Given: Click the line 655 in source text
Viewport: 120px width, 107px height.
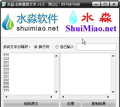Looking at the screenshot, I should pyautogui.click(x=7, y=87).
